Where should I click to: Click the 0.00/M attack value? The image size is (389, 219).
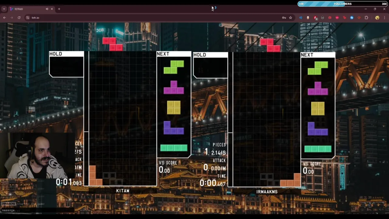pyautogui.click(x=219, y=168)
